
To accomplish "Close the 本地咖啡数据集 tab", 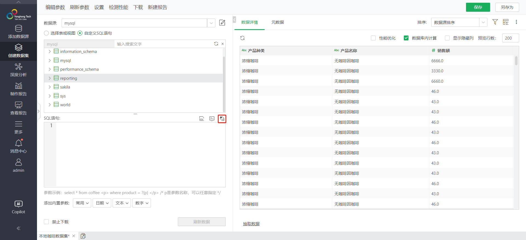I will click(74, 236).
